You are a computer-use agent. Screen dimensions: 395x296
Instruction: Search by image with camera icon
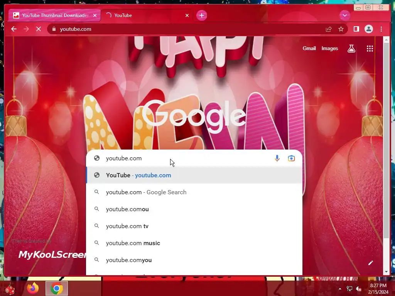291,158
